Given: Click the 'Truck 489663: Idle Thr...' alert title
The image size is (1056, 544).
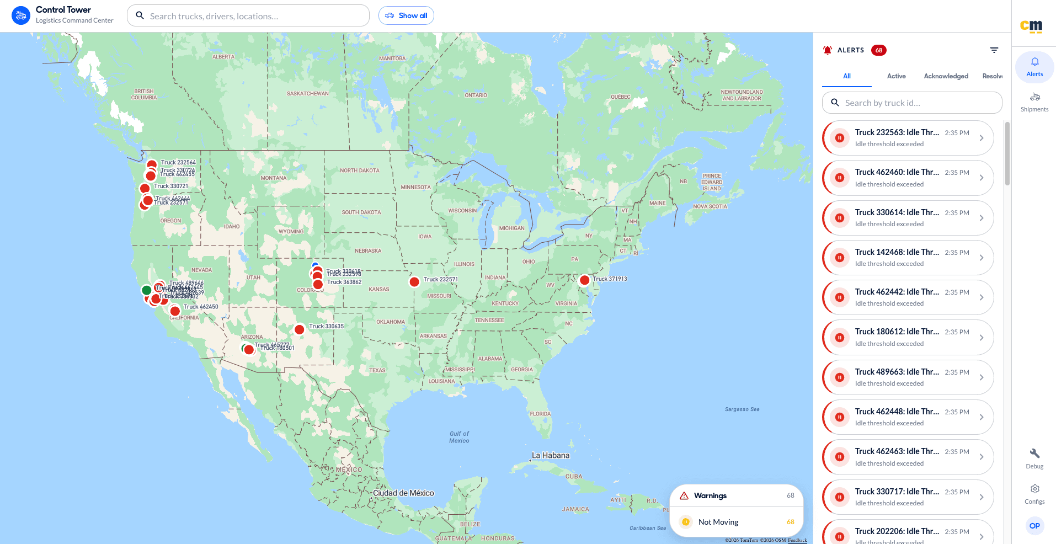Looking at the screenshot, I should coord(897,372).
